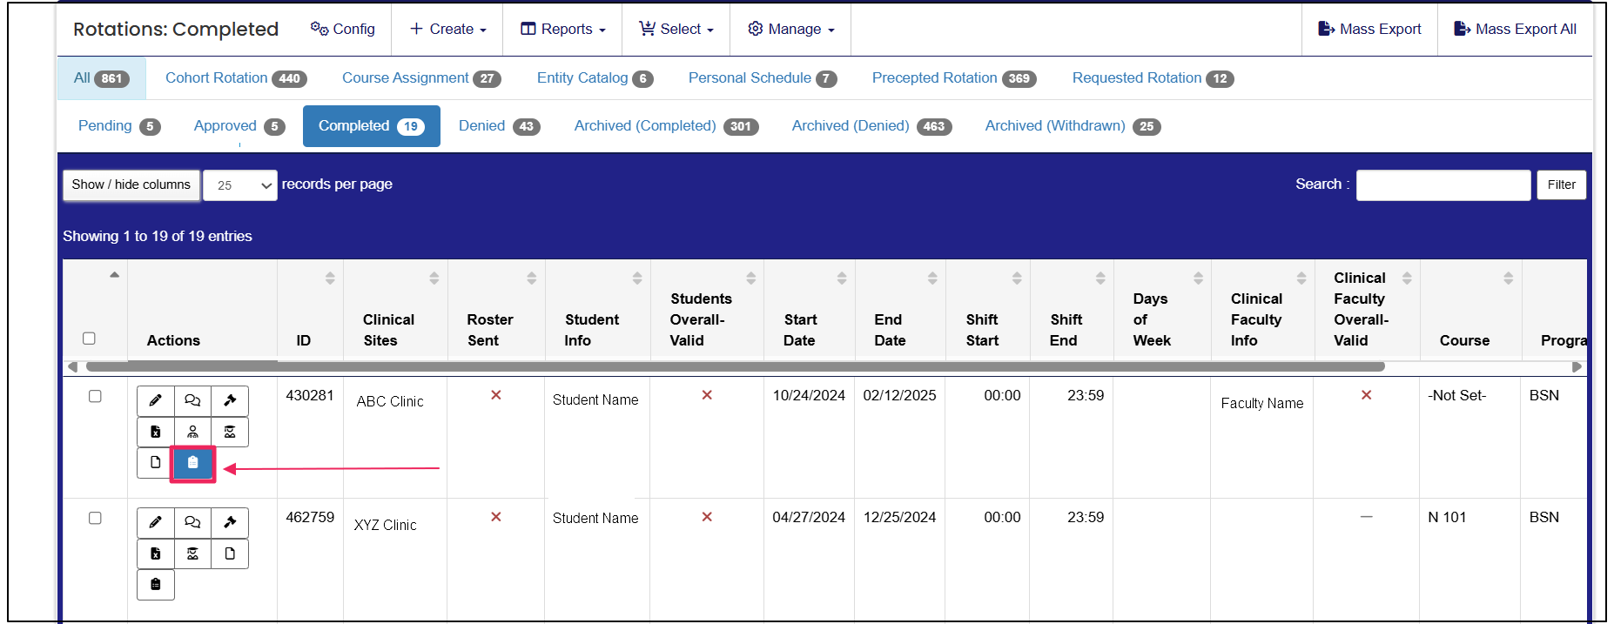Click the Excel file icon for rotation 430281
Screen dimensions: 1614x624
coord(156,432)
